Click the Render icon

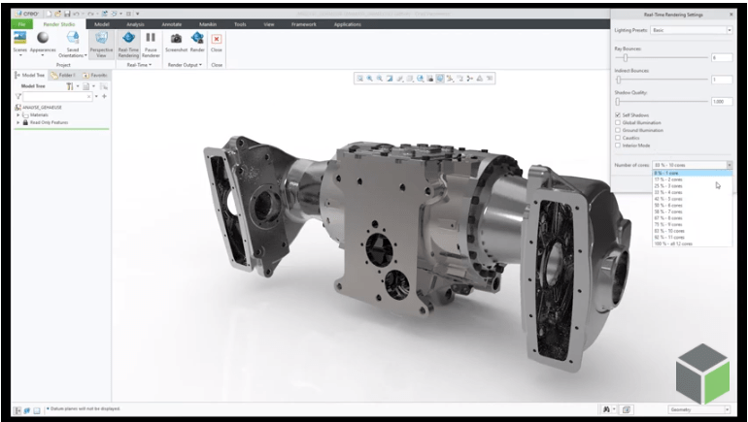pos(197,38)
